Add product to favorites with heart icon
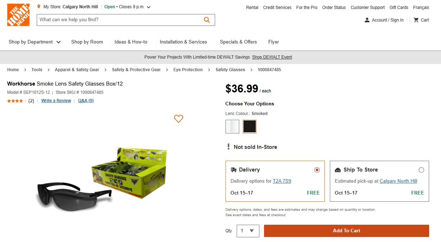Screen dimensions: 441x242 (x=178, y=119)
